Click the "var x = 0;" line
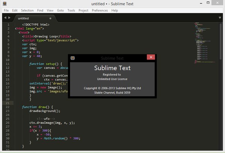Screen dimensions: 225x153 pos(31,52)
